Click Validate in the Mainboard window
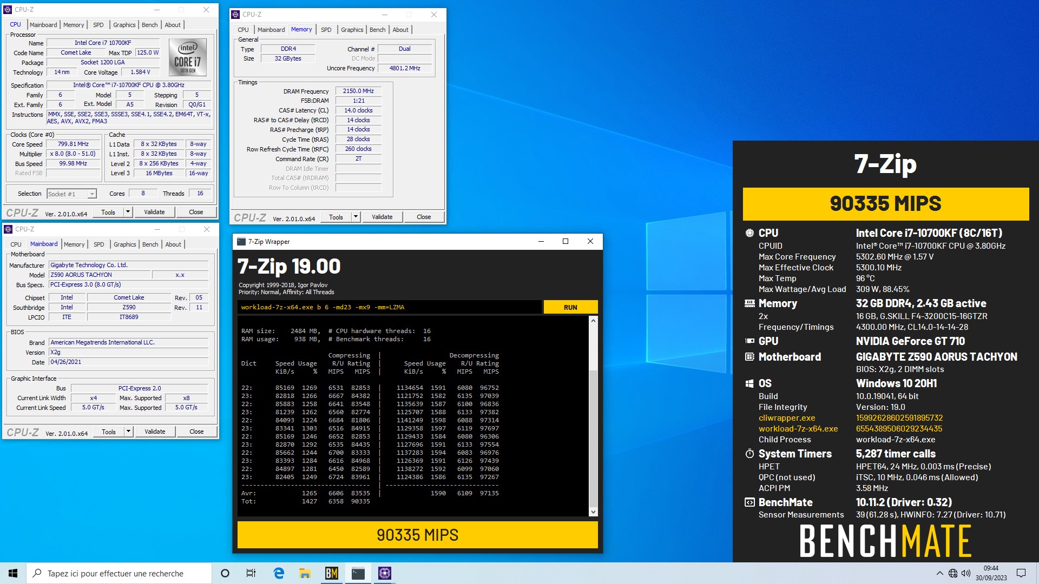 point(155,432)
